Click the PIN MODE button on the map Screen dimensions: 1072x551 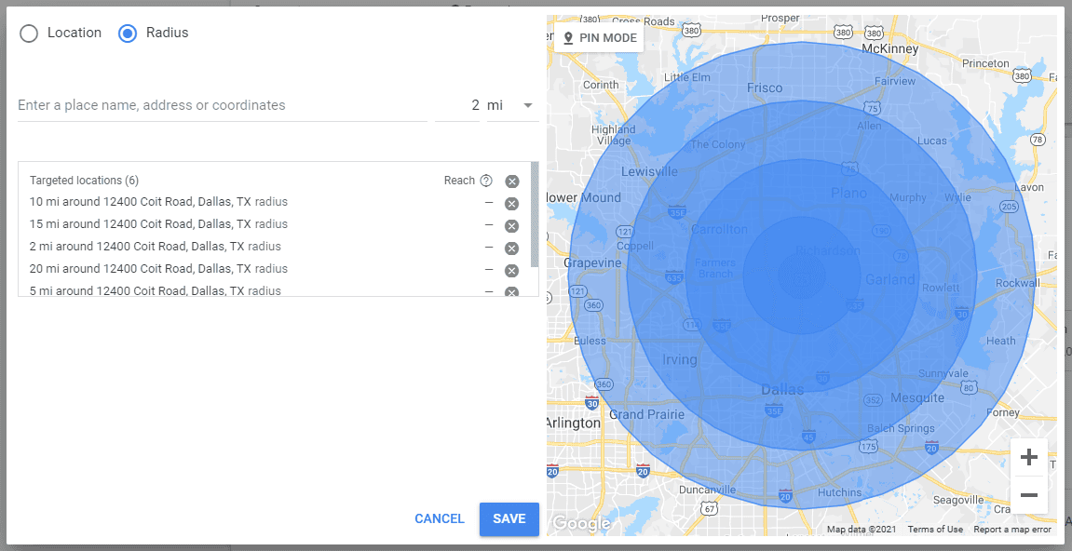tap(599, 38)
